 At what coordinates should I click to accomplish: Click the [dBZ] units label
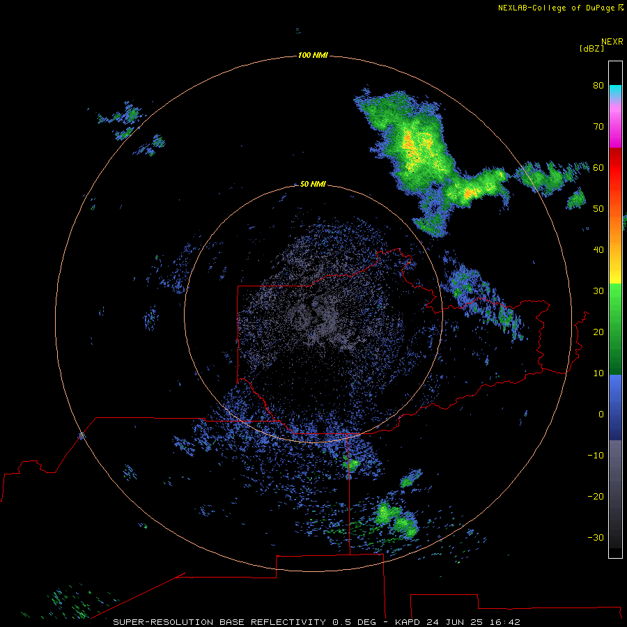(591, 48)
